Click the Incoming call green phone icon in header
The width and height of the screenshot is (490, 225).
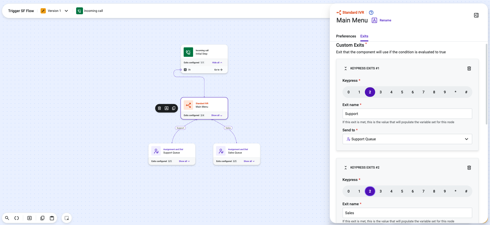(80, 11)
